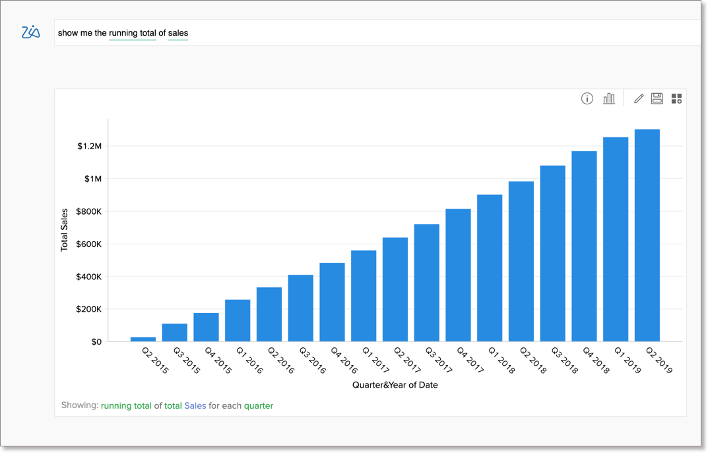Select the tallest Q2 2019 bar
This screenshot has height=453, width=708.
click(647, 231)
